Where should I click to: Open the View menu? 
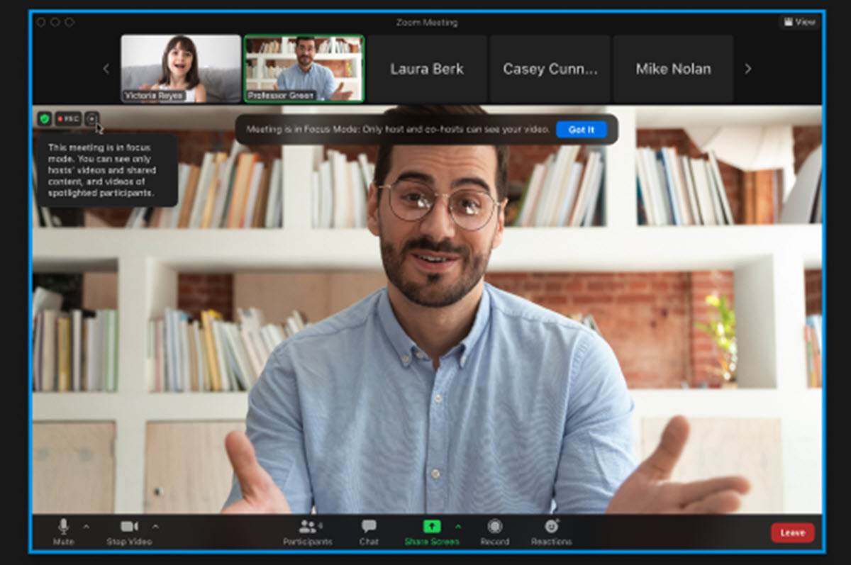pos(799,22)
